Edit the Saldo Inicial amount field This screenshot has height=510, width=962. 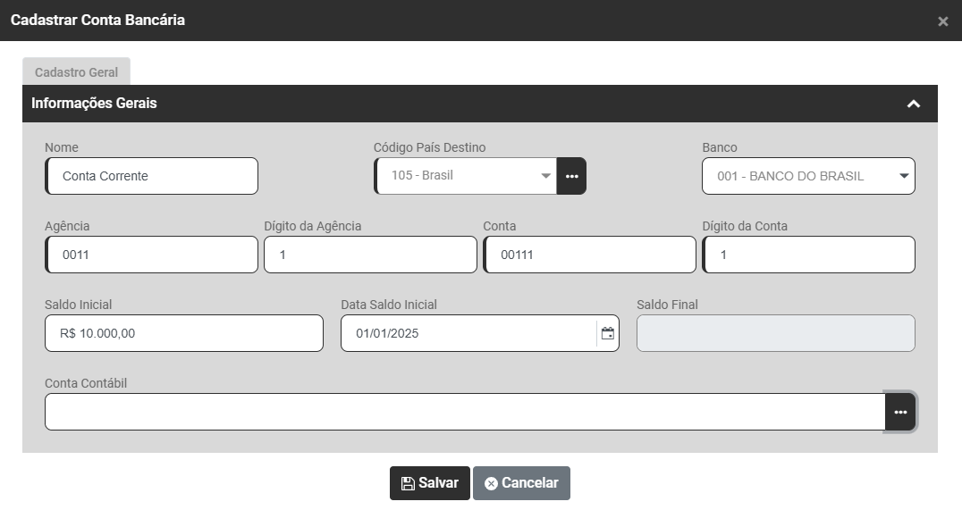click(x=184, y=333)
